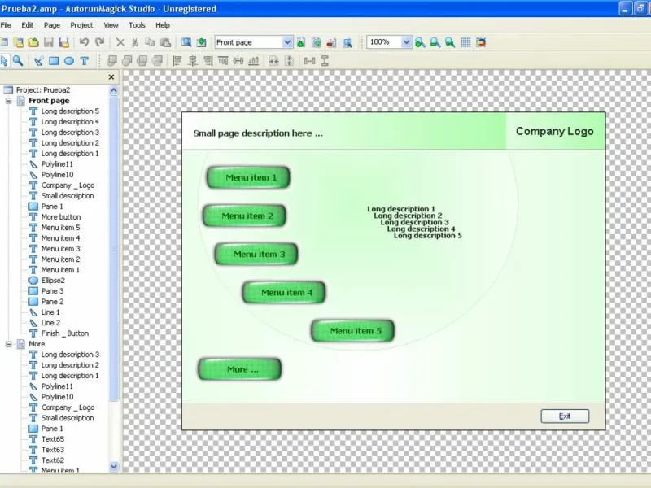Open the Page menu
Viewport: 651px width, 488px height.
(x=52, y=25)
